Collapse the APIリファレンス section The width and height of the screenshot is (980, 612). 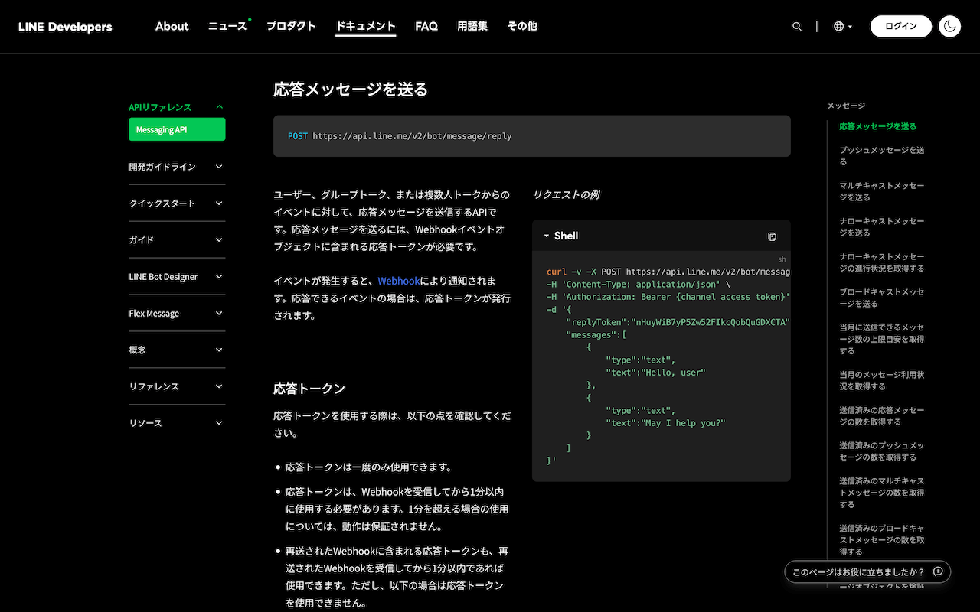click(x=219, y=107)
